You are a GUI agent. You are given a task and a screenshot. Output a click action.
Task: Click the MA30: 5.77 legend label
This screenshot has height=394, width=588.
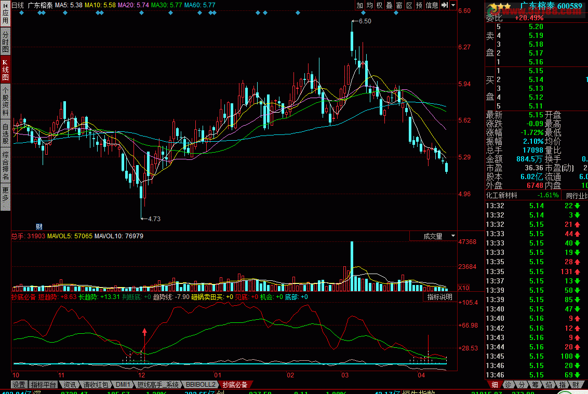click(167, 5)
